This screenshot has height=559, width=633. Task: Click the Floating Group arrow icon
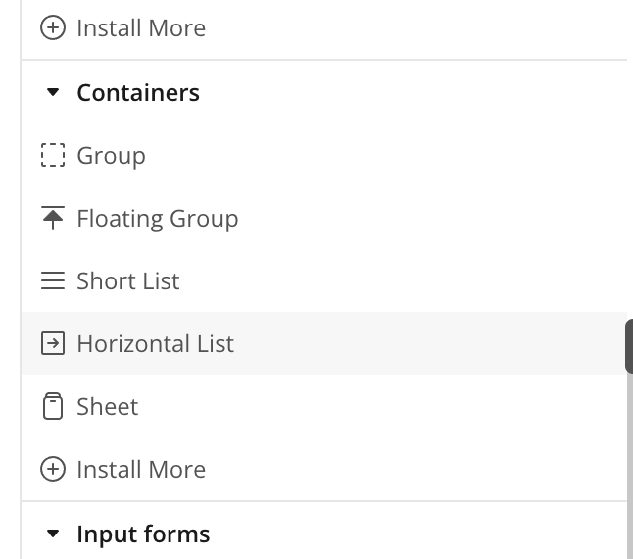click(52, 219)
